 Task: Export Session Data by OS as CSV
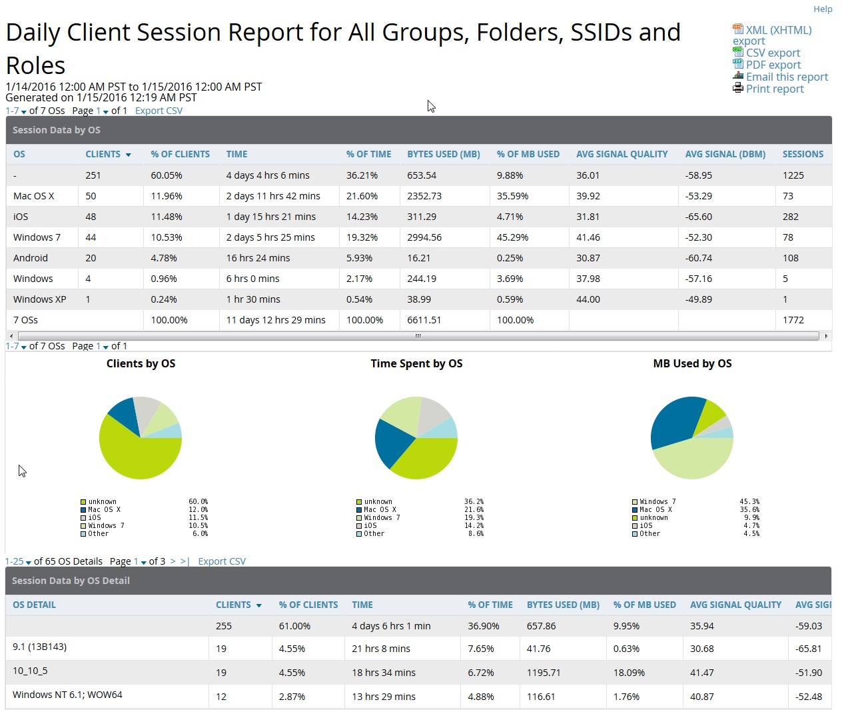[x=159, y=111]
